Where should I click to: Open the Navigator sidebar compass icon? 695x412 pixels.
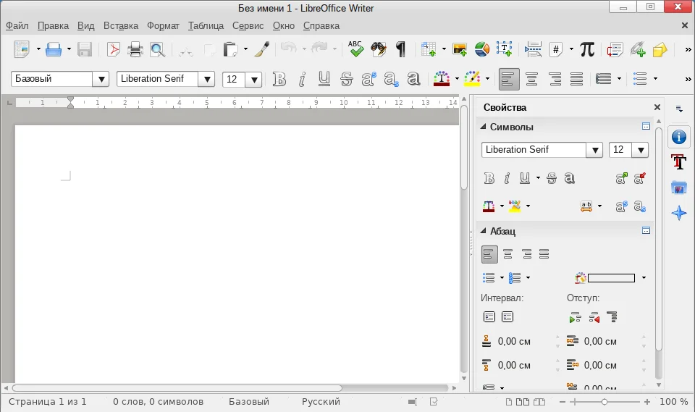point(678,213)
